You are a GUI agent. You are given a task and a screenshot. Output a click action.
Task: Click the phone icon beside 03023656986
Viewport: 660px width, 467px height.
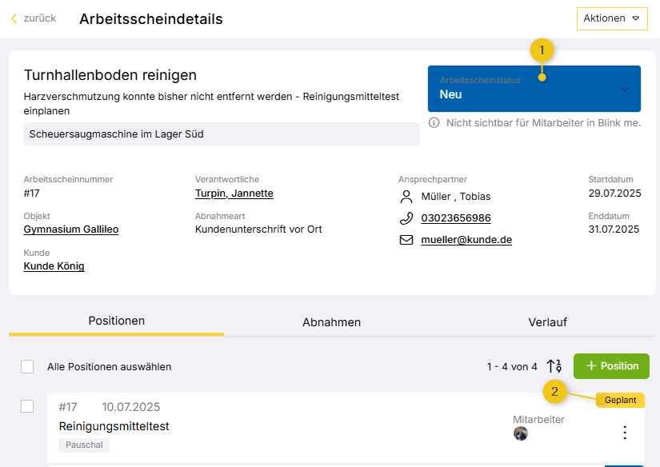[406, 218]
